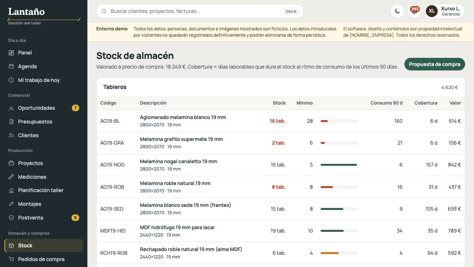The width and height of the screenshot is (474, 267).
Task: Select code AG19-BL in table
Action: pos(110,121)
